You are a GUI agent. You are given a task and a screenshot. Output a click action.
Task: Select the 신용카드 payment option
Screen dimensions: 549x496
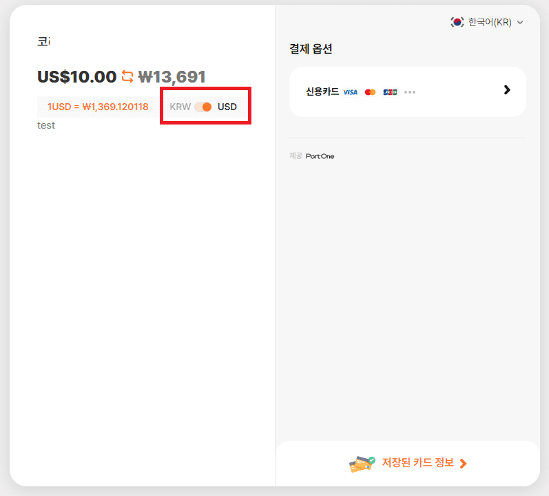click(322, 91)
